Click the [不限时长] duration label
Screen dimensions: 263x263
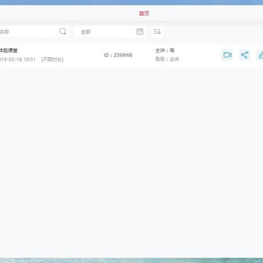[53, 59]
